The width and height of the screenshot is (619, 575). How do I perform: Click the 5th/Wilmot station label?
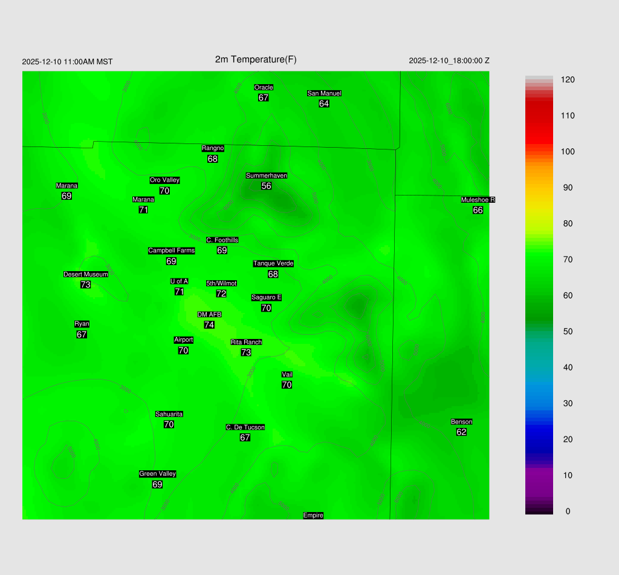221,283
